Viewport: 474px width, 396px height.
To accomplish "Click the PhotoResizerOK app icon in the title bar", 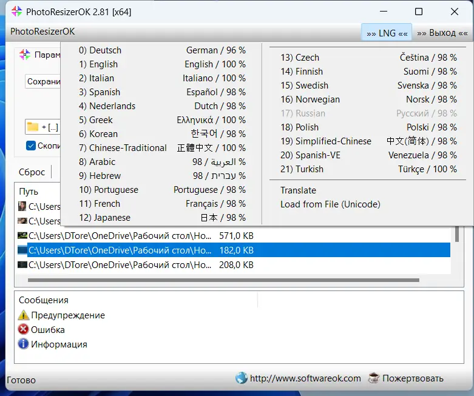I will (16, 12).
